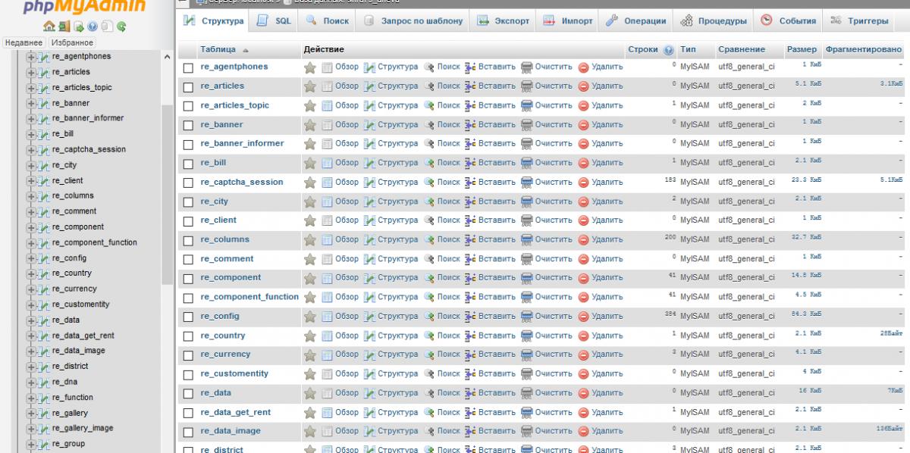
Task: Expand re_function node in sidebar tree
Action: coord(31,398)
